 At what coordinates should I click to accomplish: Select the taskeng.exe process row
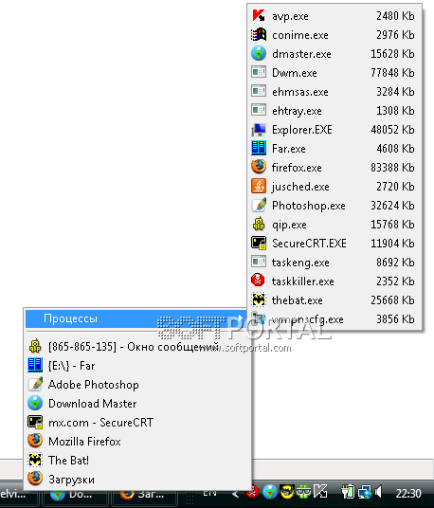click(x=335, y=263)
